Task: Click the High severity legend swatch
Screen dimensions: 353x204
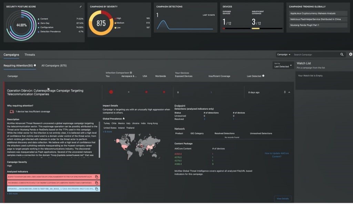Action: tap(115, 19)
